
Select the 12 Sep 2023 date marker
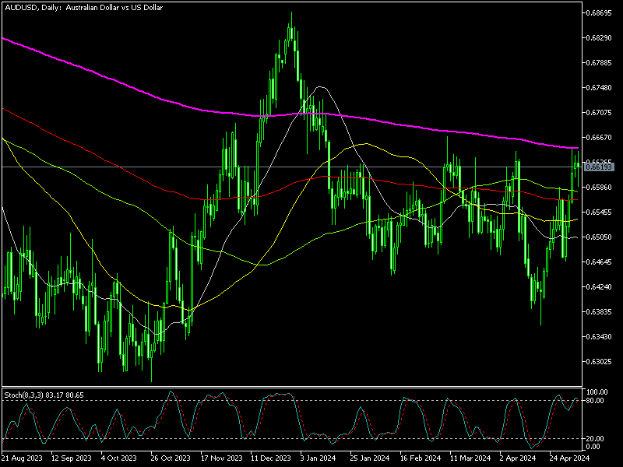pyautogui.click(x=72, y=459)
